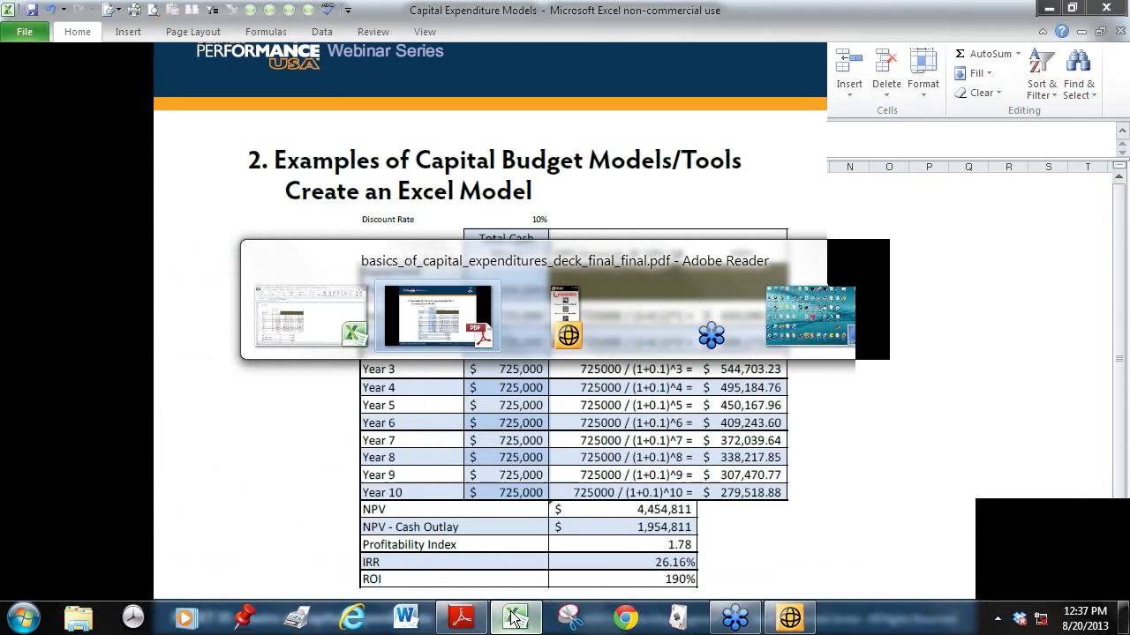Select column N header
Screen dimensions: 1130x635
(x=850, y=167)
